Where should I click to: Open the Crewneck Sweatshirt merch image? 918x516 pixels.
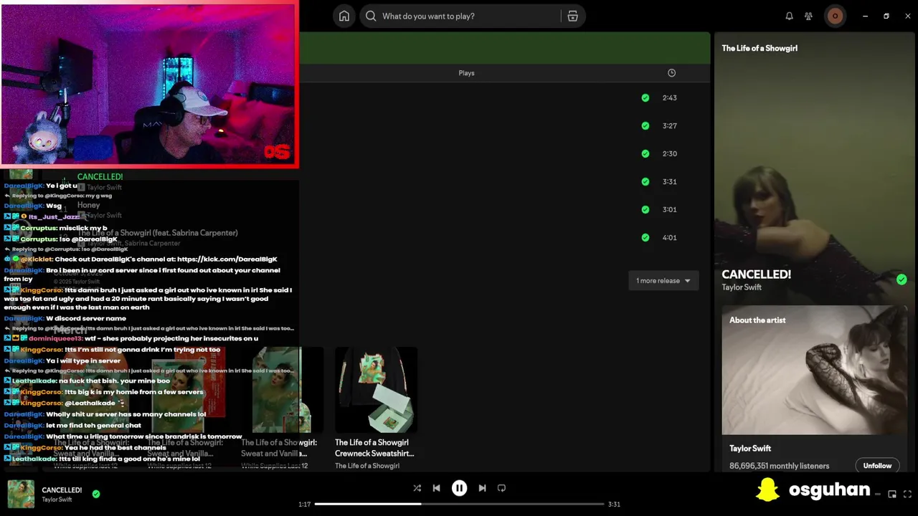376,390
